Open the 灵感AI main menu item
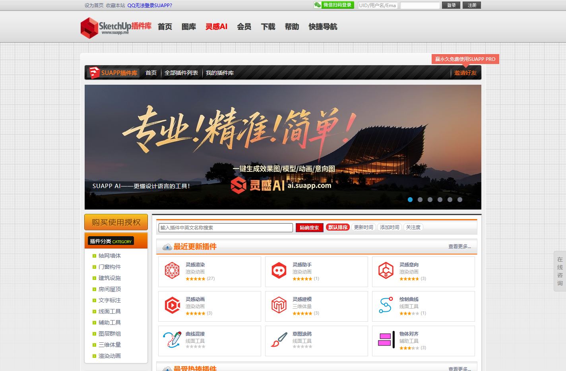This screenshot has height=371, width=566. coord(216,27)
